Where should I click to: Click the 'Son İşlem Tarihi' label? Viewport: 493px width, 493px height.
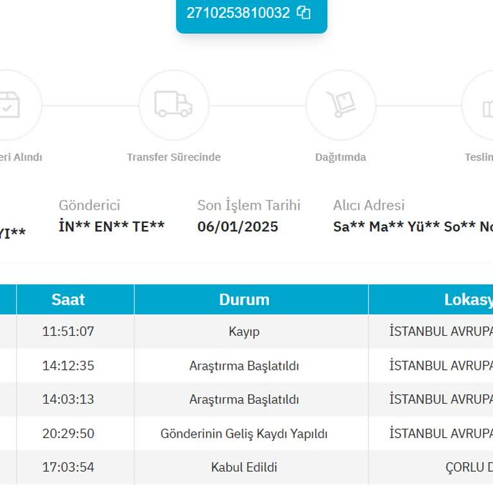(x=248, y=205)
